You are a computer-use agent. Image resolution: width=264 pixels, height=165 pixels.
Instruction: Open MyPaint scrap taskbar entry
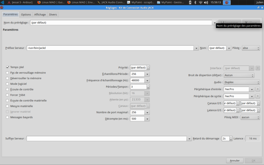pyautogui.click(x=141, y=2)
